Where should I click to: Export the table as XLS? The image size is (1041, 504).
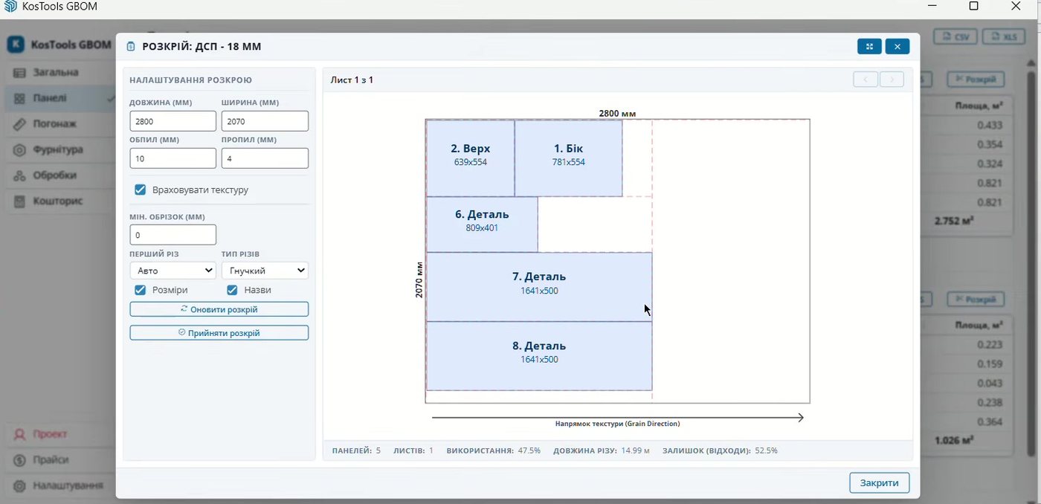[1004, 36]
